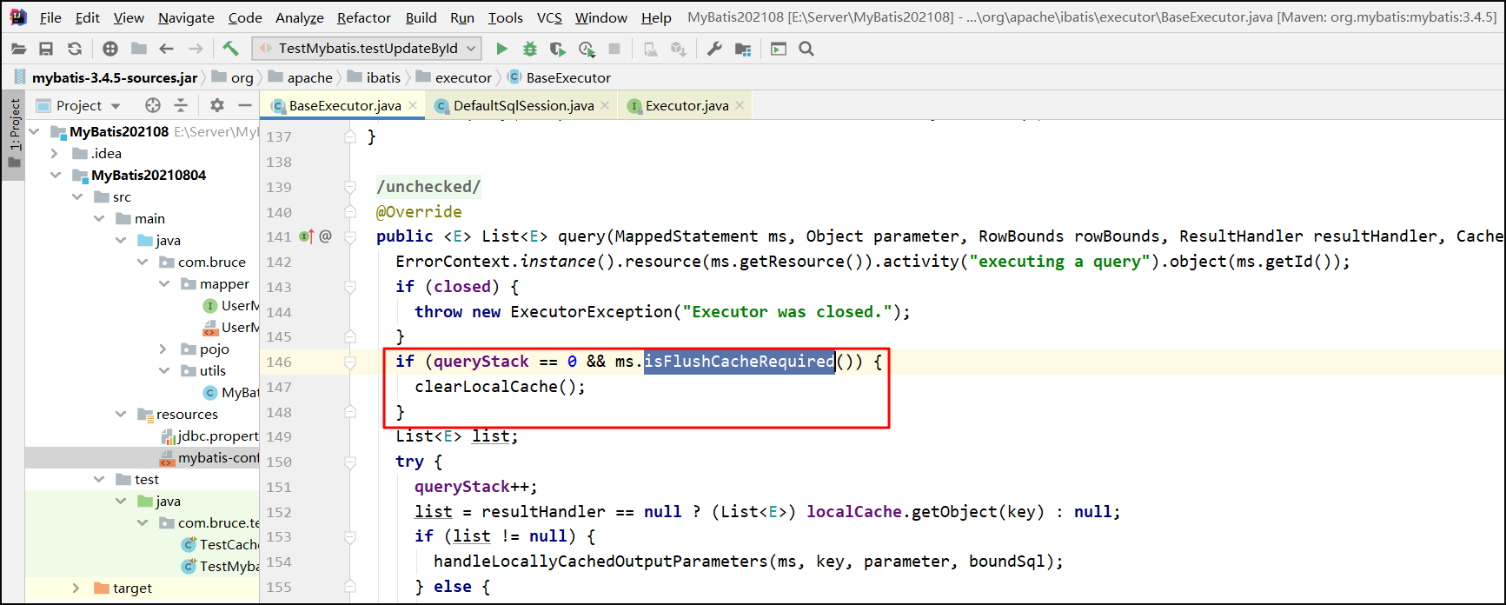Collapse the resources folder arrow

click(121, 415)
